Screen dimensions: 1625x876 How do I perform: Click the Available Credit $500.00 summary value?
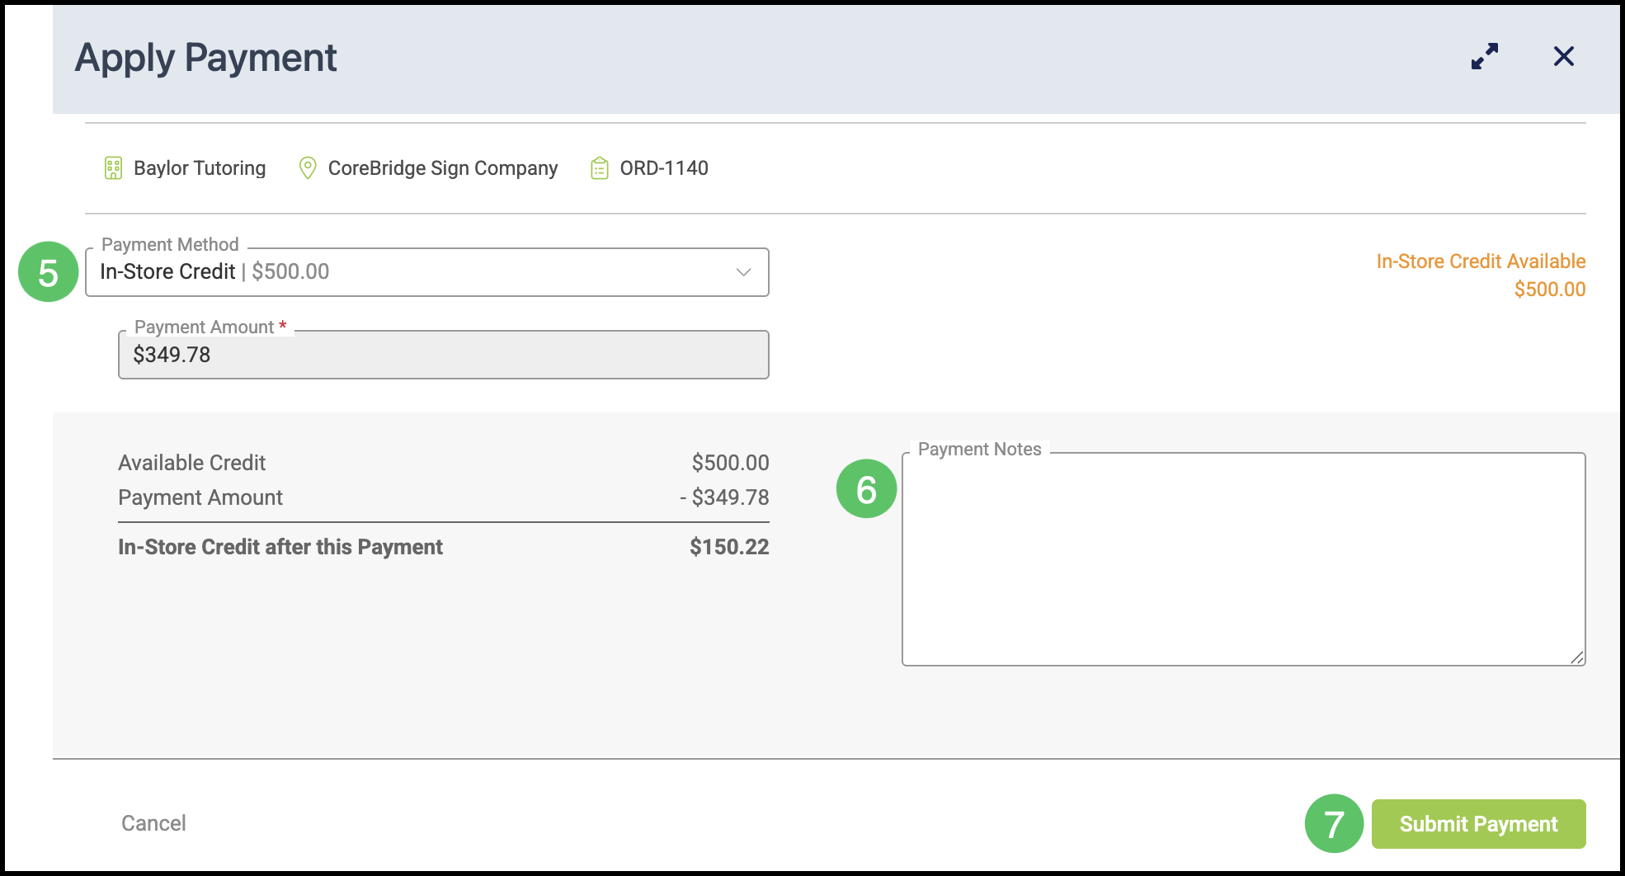tap(730, 463)
